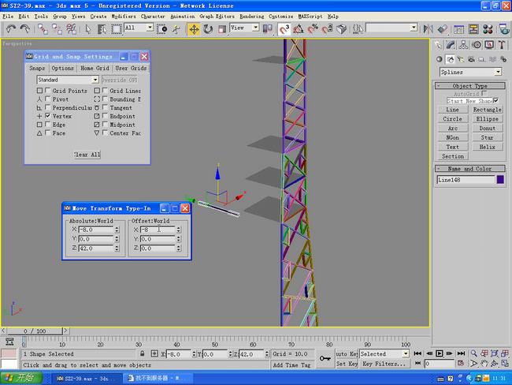The width and height of the screenshot is (512, 385).
Task: Select the Cameras category icon
Action: click(471, 59)
